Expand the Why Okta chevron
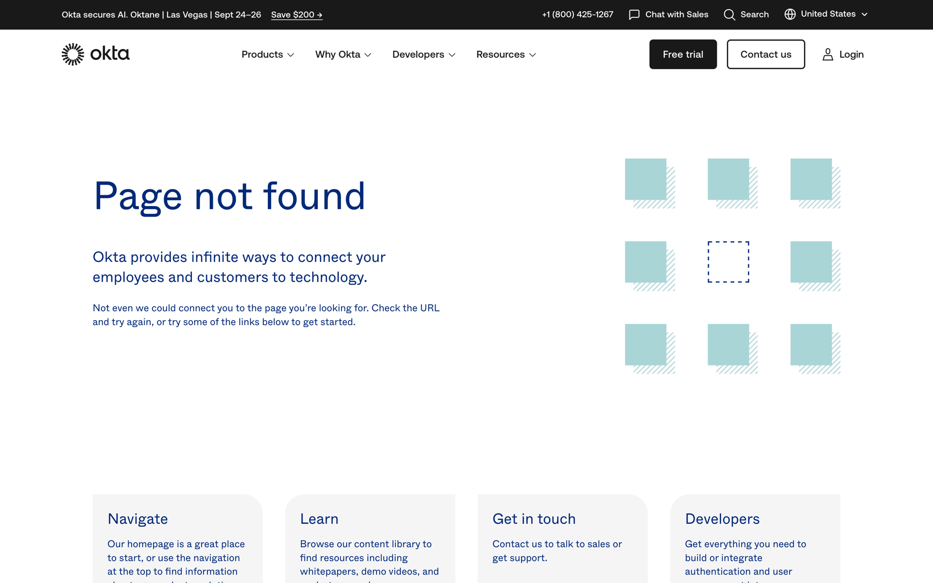 tap(368, 55)
